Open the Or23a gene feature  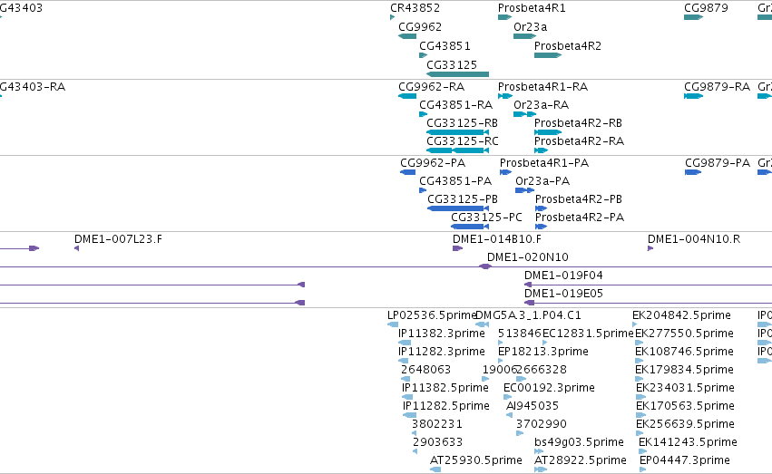point(524,36)
